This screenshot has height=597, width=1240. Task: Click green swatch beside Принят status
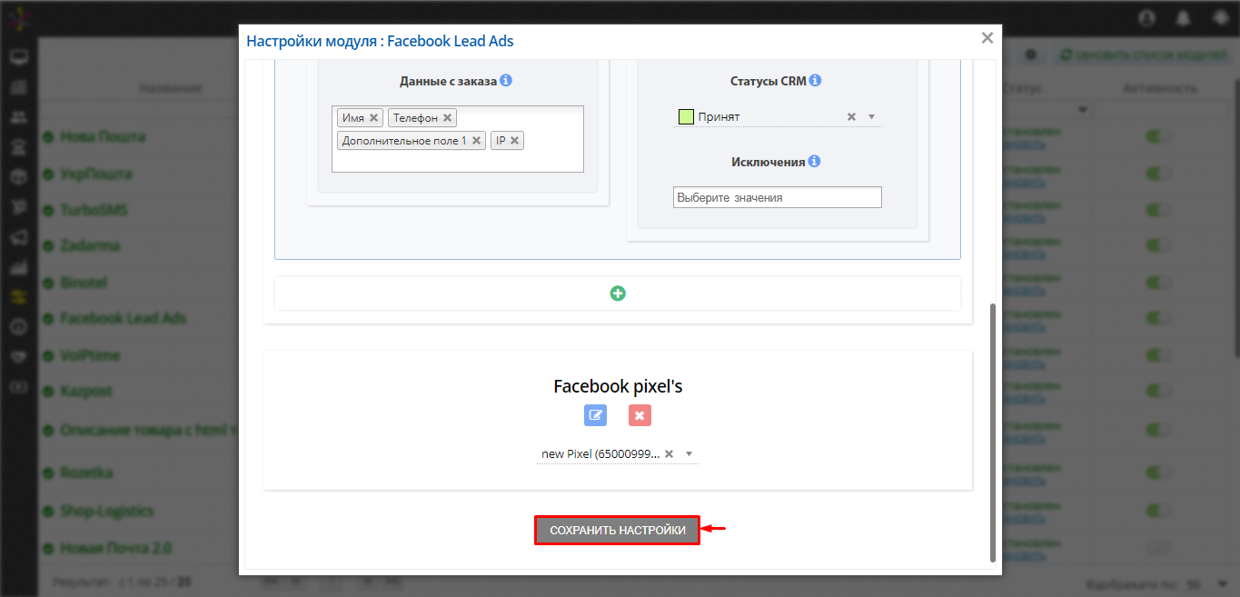point(686,116)
